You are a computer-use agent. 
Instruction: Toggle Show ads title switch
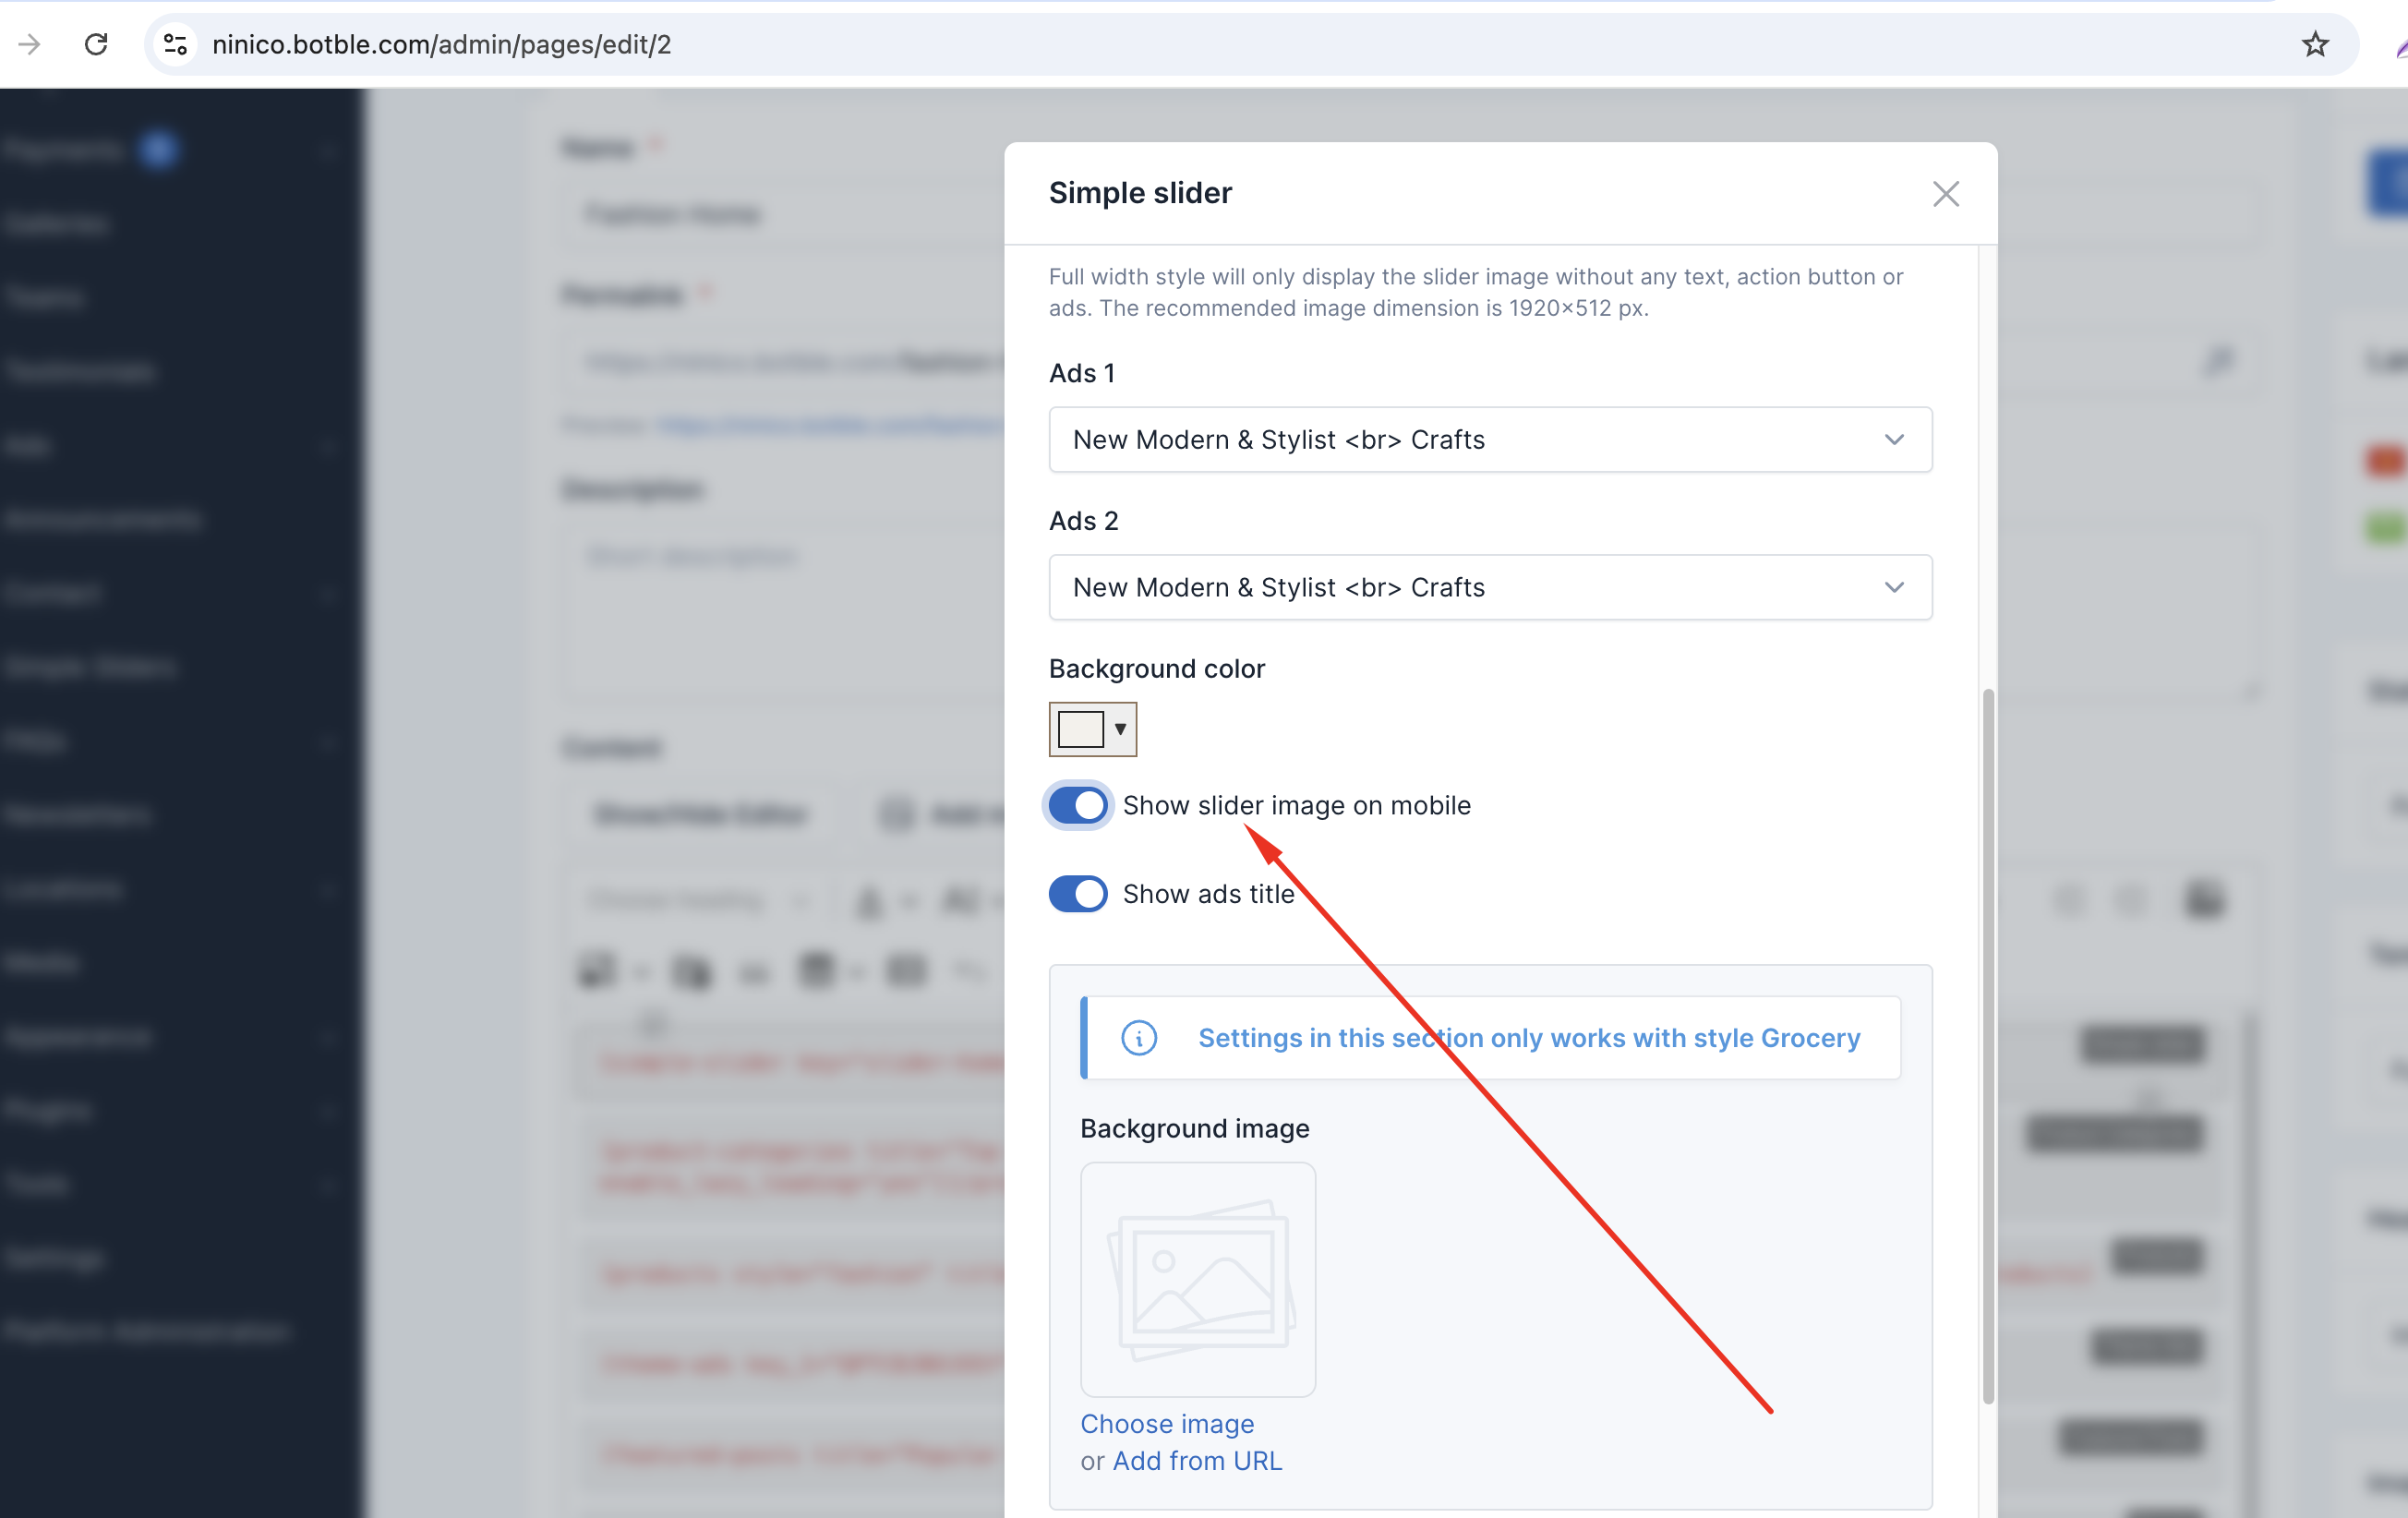[x=1078, y=893]
